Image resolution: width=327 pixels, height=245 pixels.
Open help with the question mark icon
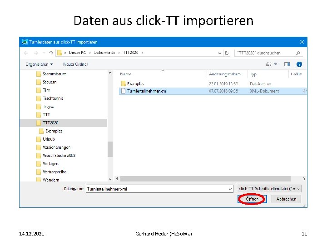pos(299,64)
